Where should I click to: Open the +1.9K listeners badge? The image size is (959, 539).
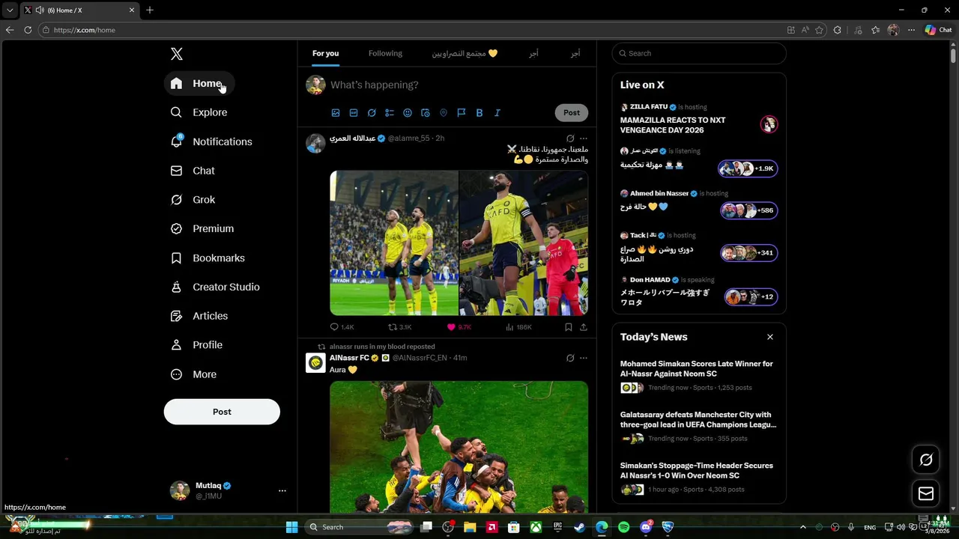(748, 168)
